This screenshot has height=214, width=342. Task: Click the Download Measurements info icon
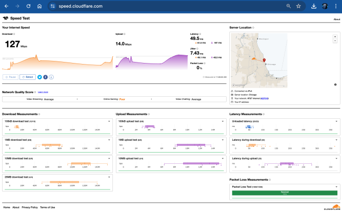(x=39, y=114)
